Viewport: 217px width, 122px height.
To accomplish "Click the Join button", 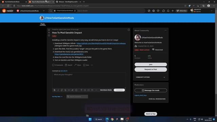I will pyautogui.click(x=151, y=64).
